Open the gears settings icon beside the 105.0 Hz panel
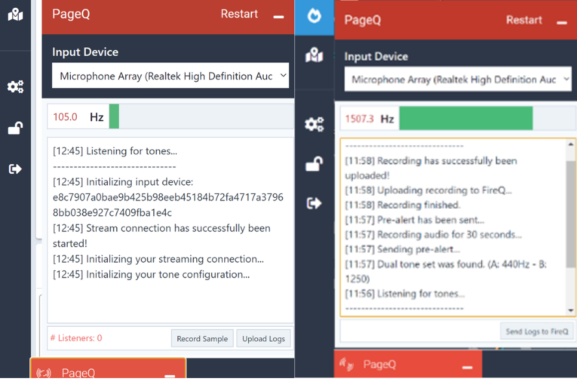The height and width of the screenshot is (380, 577). tap(16, 86)
